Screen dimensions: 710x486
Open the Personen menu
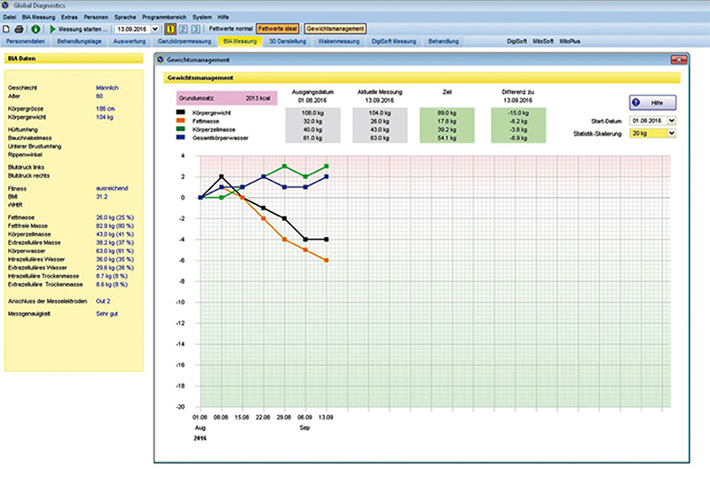coord(96,17)
